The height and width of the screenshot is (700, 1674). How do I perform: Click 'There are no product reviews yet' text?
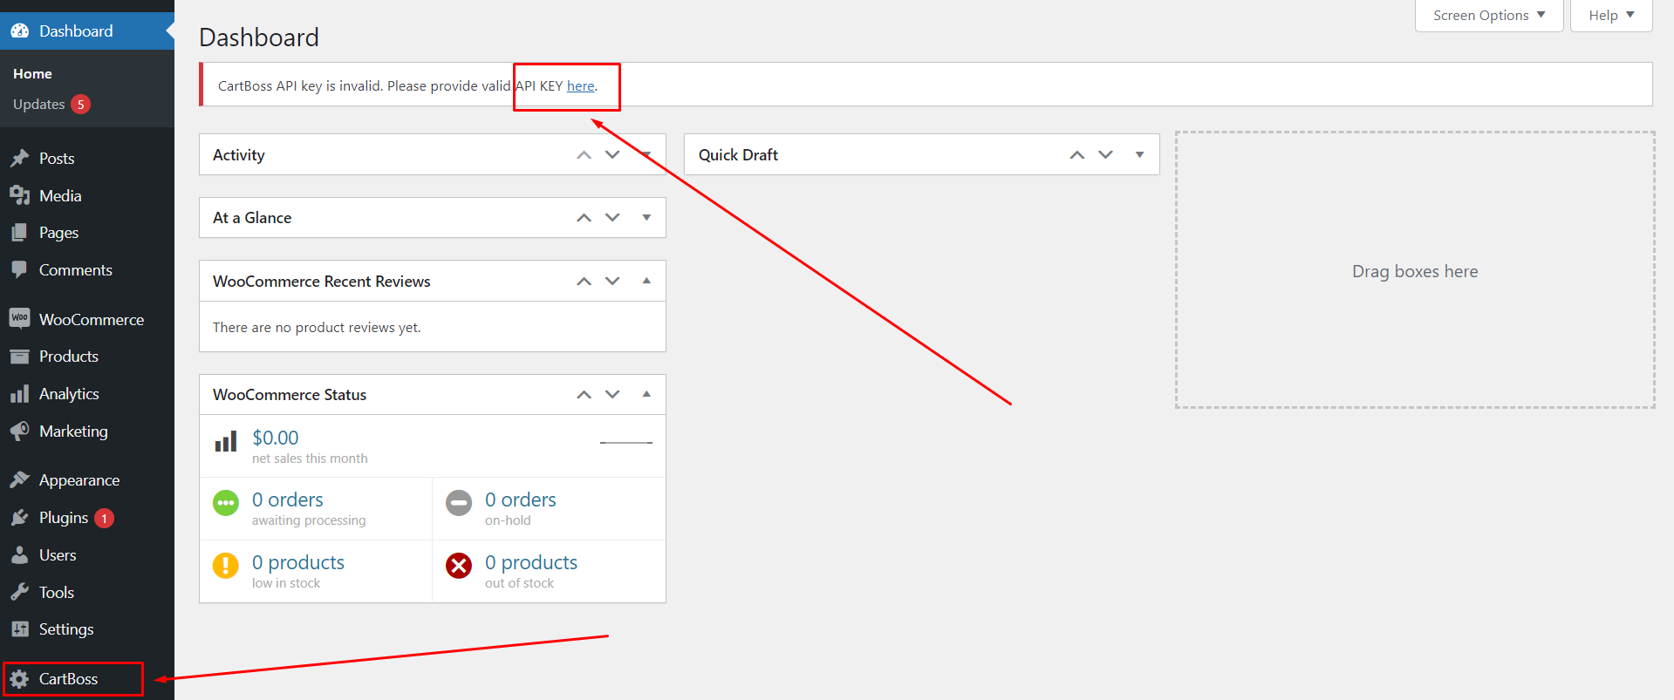click(x=317, y=328)
